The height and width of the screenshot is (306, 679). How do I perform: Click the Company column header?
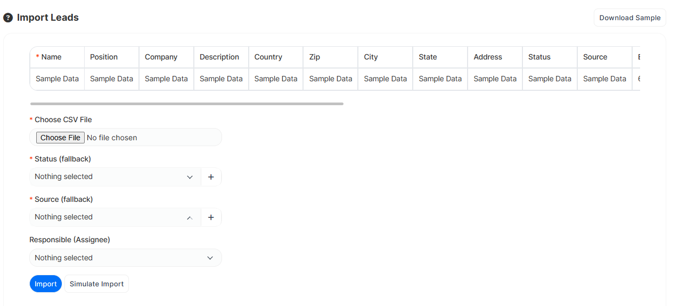tap(161, 57)
